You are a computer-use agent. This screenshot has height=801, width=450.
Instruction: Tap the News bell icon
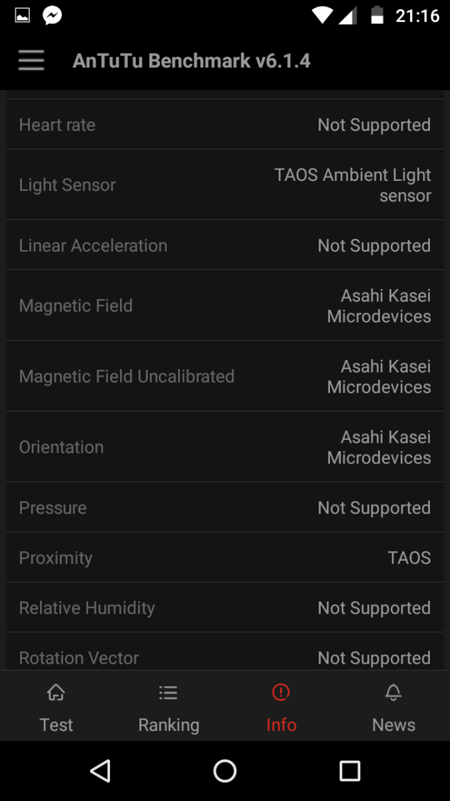pos(393,693)
